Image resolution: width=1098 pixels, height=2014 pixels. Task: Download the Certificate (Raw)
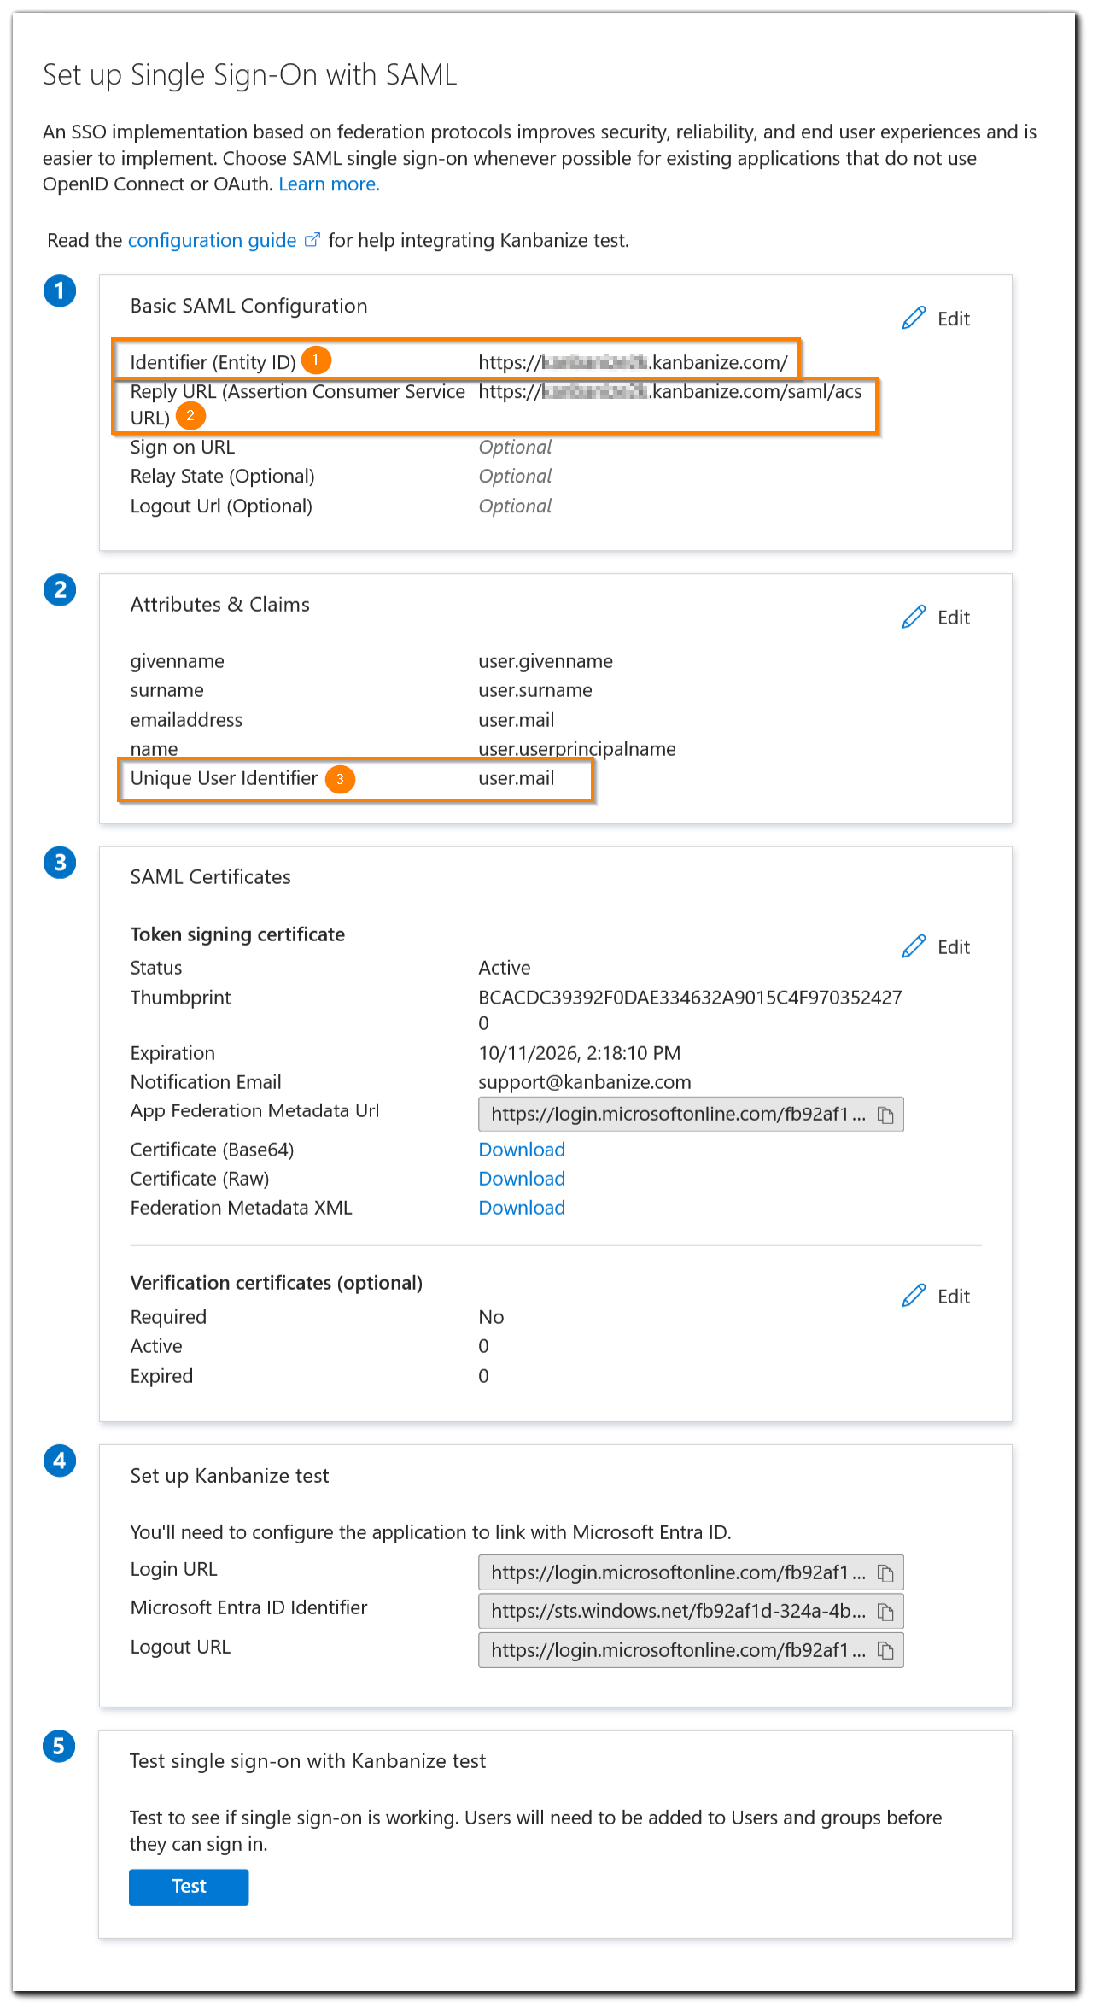pos(522,1179)
